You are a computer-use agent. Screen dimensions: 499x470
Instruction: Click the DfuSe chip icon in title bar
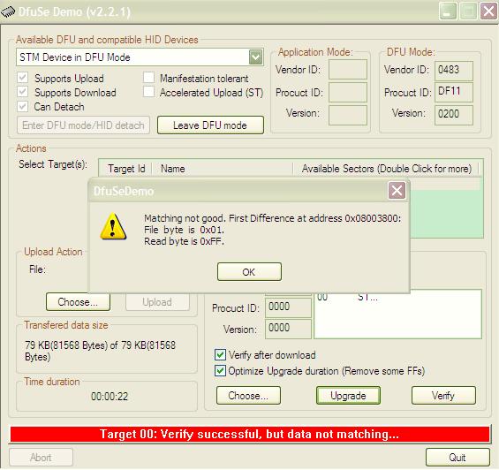(x=8, y=12)
